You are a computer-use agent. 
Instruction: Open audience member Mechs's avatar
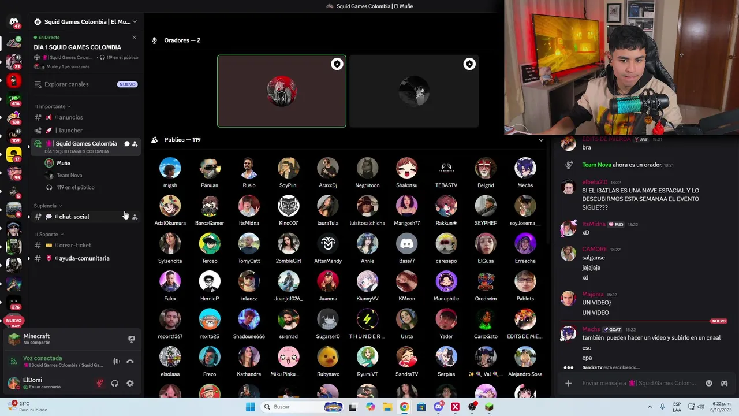(x=525, y=168)
